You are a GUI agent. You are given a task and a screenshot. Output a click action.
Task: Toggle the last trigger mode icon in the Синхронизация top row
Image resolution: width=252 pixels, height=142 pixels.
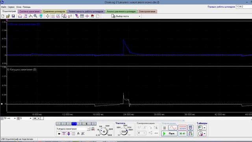tap(156, 128)
